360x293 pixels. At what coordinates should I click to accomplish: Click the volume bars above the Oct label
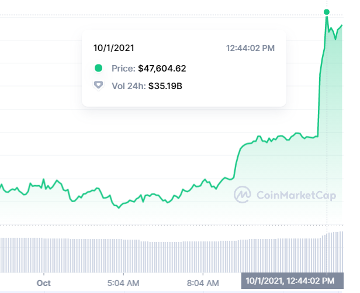[44, 255]
